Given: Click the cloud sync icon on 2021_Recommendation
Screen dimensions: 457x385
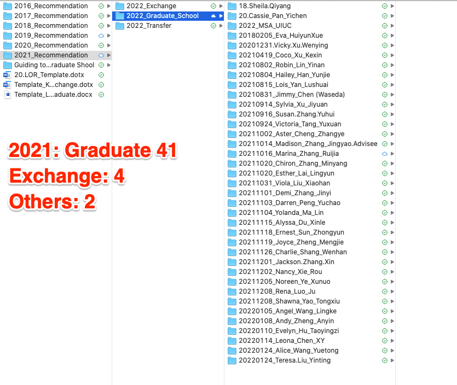Looking at the screenshot, I should tap(101, 55).
